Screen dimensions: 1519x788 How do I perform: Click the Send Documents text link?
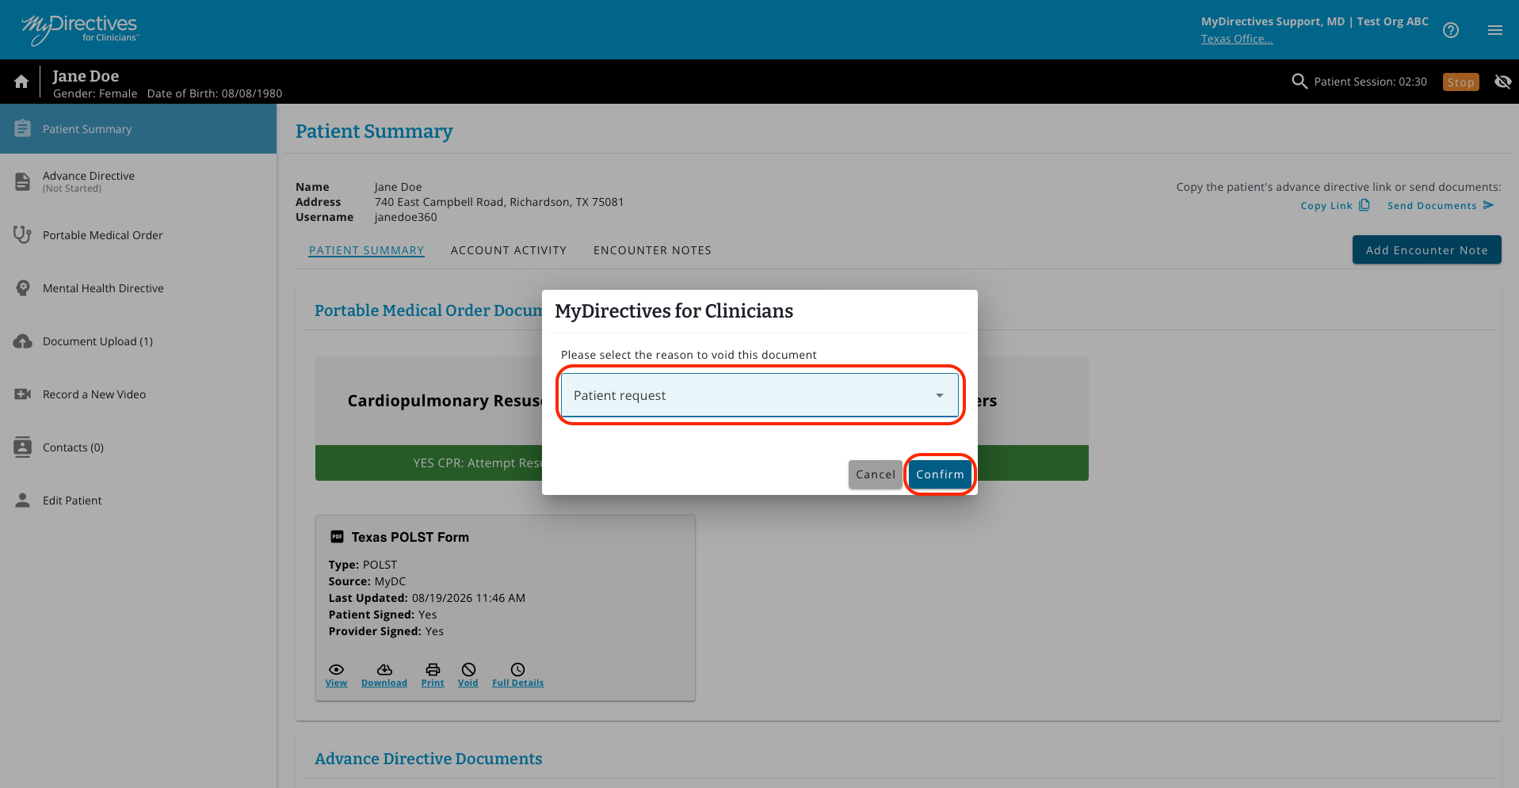coord(1432,206)
